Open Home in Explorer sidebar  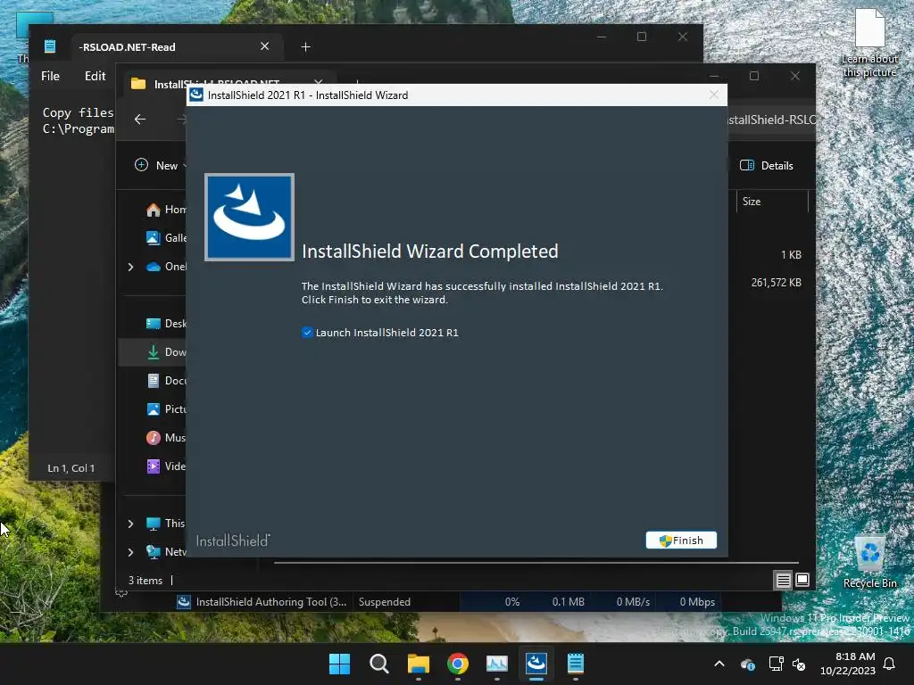coord(166,210)
